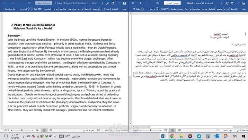
Task: Click the sign-in button in Arabic window
Action: pyautogui.click(x=172, y=3)
